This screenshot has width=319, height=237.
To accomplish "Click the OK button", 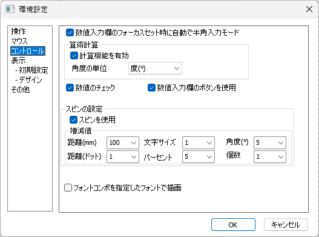I will click(233, 224).
